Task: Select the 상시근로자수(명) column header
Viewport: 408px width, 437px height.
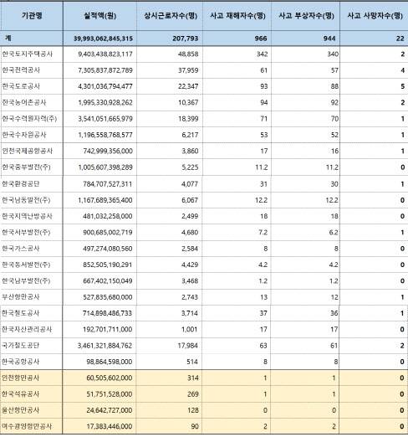Action: (171, 16)
